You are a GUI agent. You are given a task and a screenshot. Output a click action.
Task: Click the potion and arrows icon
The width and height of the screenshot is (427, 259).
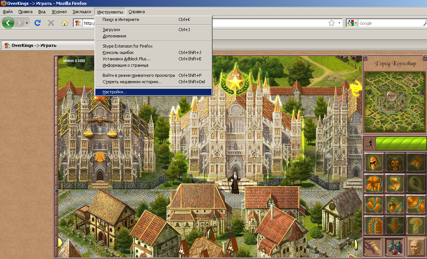[x=395, y=204]
